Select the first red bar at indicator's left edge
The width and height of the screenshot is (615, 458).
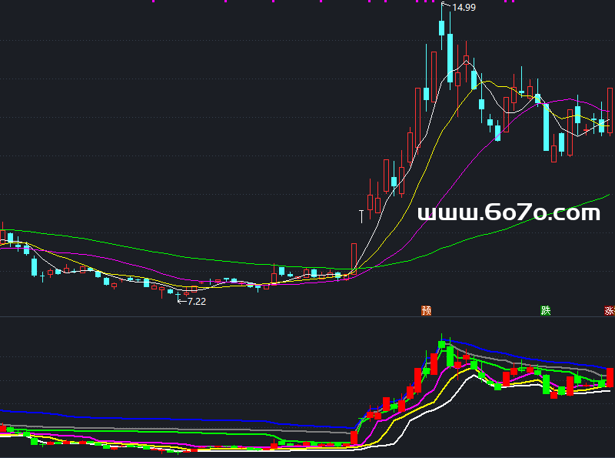[x=3, y=429]
